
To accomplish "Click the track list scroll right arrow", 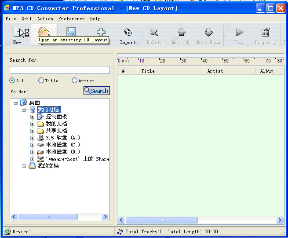I will [x=280, y=220].
